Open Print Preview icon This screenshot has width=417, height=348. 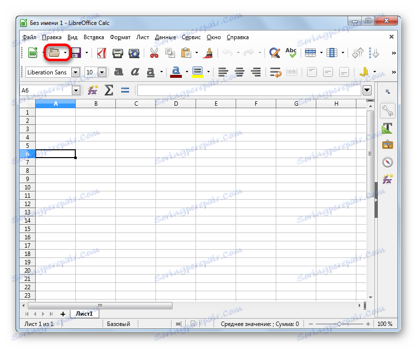tap(134, 53)
